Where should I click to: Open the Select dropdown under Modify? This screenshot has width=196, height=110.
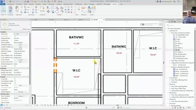coord(3,15)
